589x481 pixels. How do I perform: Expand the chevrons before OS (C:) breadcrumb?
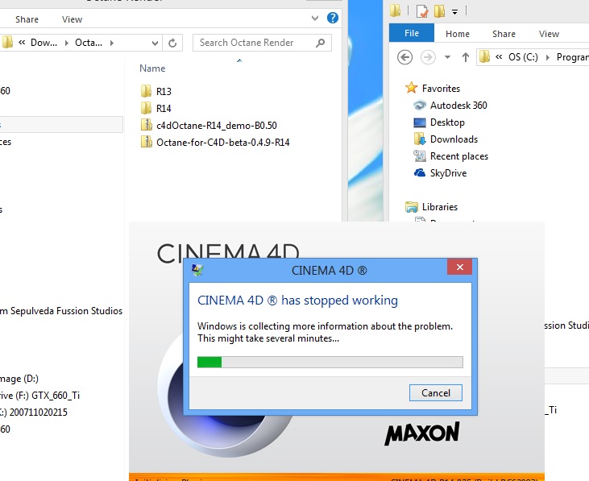499,56
